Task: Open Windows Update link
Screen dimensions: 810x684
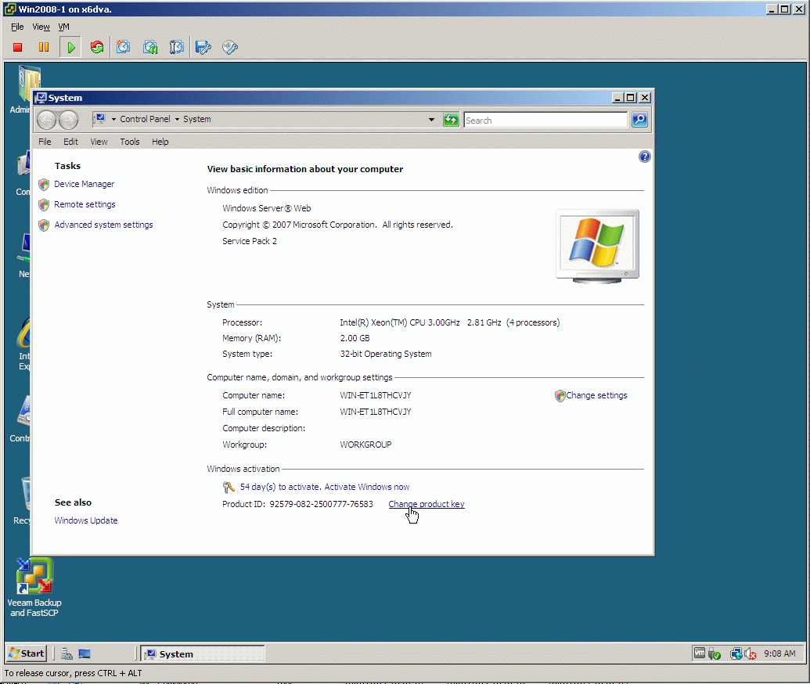Action: coord(86,520)
